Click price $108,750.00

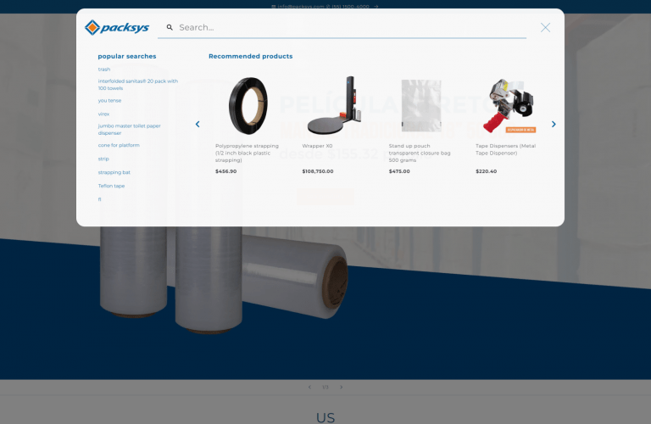click(318, 171)
